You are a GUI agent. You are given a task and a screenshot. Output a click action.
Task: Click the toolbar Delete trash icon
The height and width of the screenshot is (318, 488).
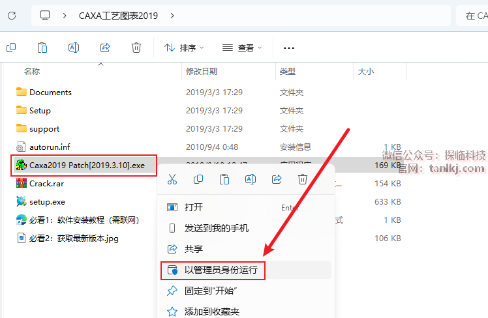coord(136,48)
